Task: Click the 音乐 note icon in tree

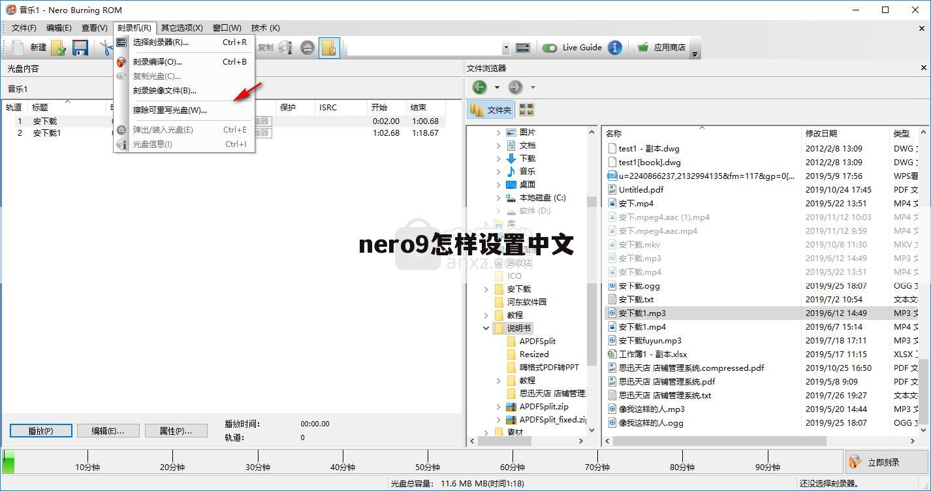Action: [511, 171]
